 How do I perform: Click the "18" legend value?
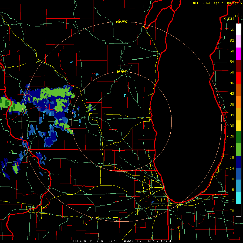pos(232,158)
